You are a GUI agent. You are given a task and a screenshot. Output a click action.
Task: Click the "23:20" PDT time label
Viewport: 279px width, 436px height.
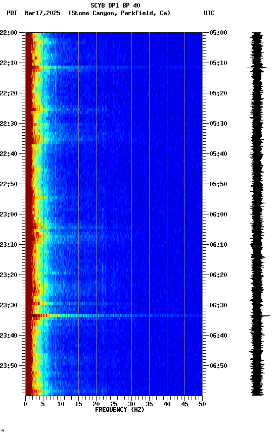(x=9, y=275)
